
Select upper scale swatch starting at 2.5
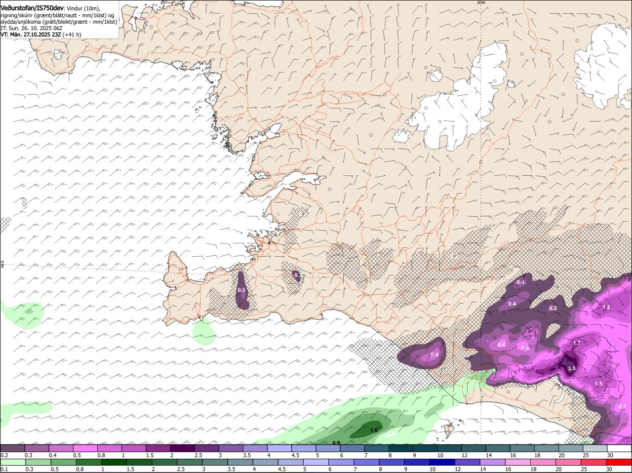click(x=206, y=448)
